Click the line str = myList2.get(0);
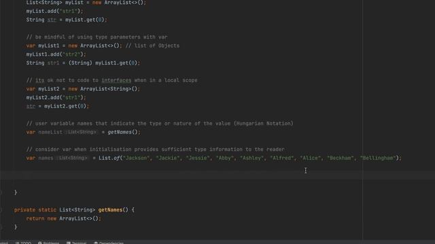 [58, 106]
